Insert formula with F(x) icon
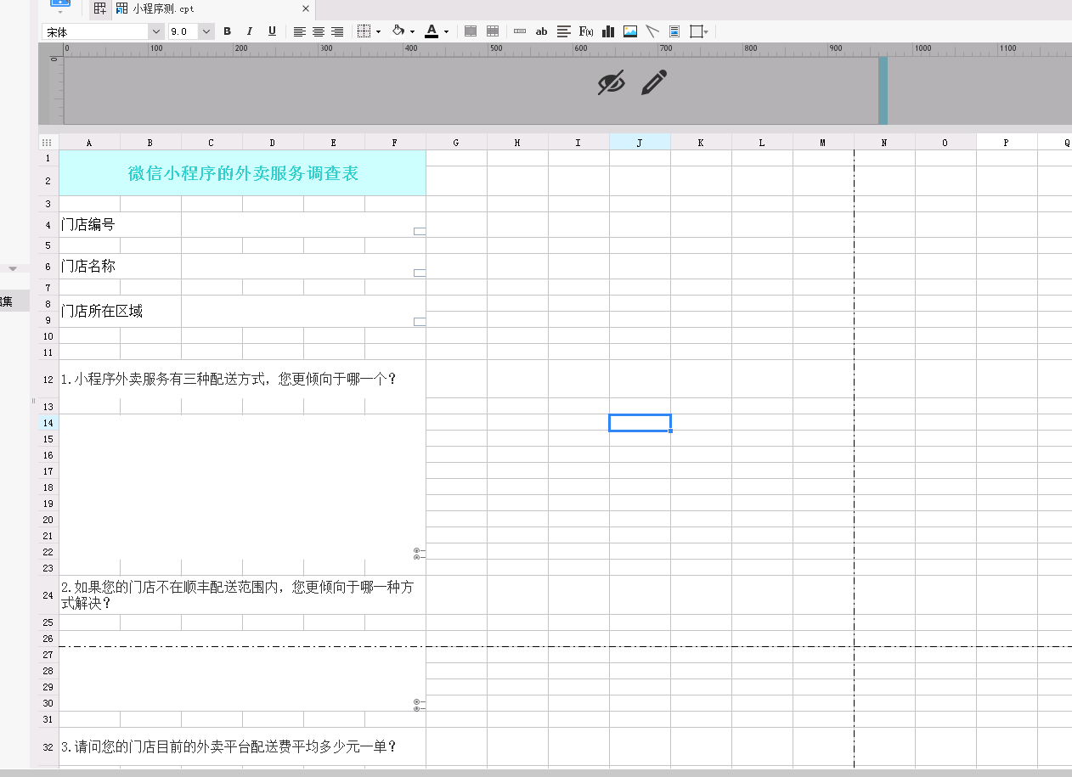Image resolution: width=1072 pixels, height=777 pixels. 586,31
